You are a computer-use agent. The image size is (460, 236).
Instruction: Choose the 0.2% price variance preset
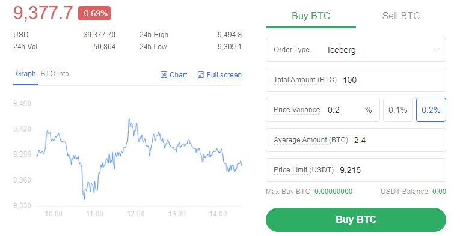click(431, 110)
